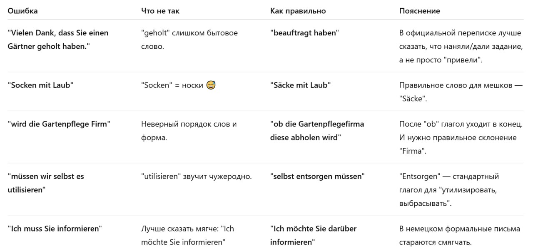Screen dimensions: 533x249
Task: Click the "utilisieren" звучит чужеродно text
Action: pyautogui.click(x=197, y=176)
